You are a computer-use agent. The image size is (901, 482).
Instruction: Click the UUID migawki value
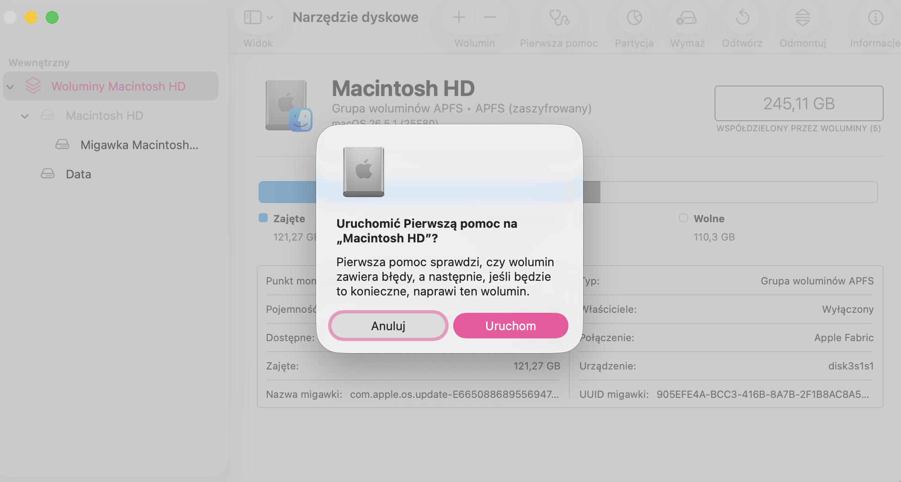click(x=763, y=394)
